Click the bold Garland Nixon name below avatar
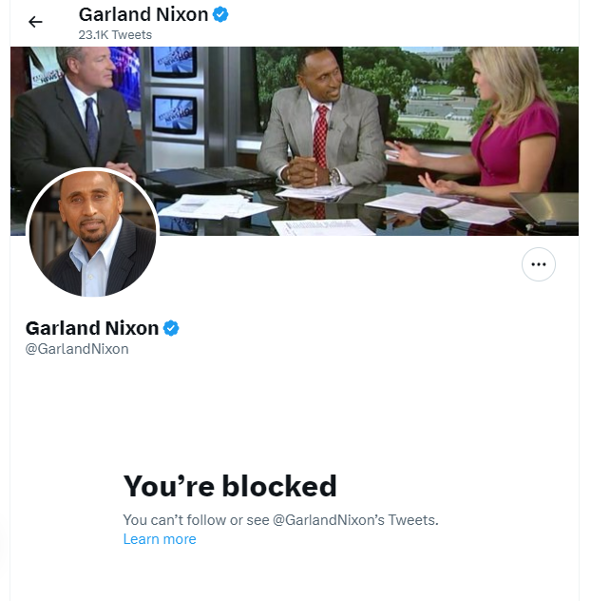 (x=92, y=328)
